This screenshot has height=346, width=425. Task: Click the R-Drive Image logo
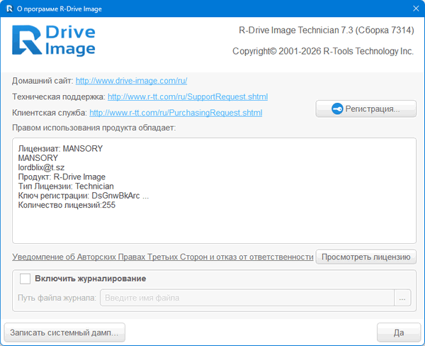coord(54,40)
